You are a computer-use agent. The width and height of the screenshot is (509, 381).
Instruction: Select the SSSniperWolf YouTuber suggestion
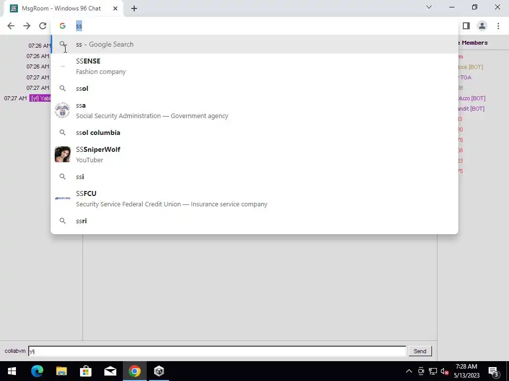(254, 155)
